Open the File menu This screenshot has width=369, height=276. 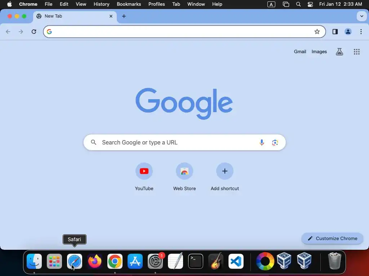49,4
